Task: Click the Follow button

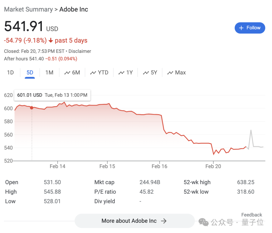Action: tap(250, 28)
